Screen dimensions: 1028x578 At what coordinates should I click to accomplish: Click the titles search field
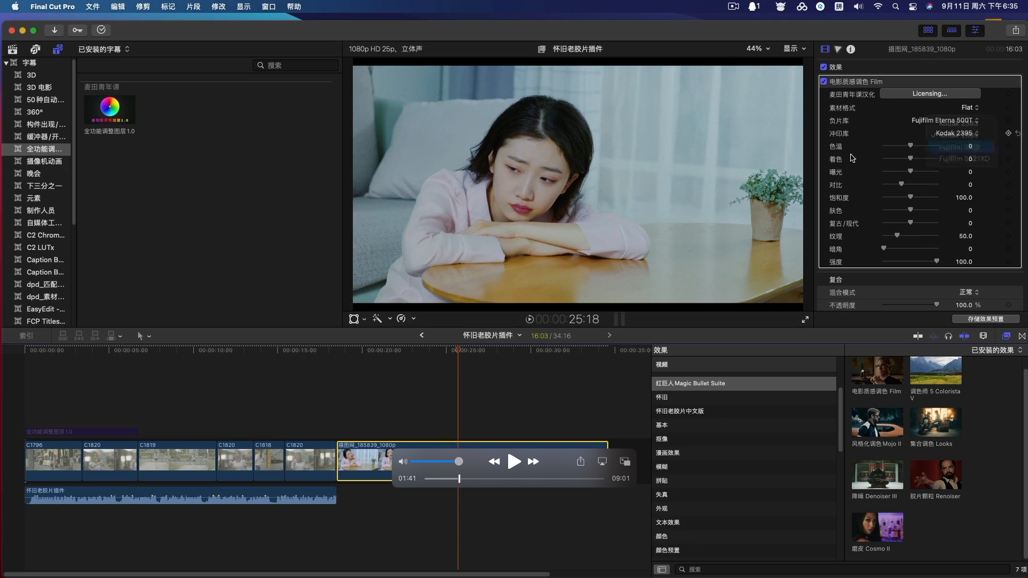click(x=296, y=65)
